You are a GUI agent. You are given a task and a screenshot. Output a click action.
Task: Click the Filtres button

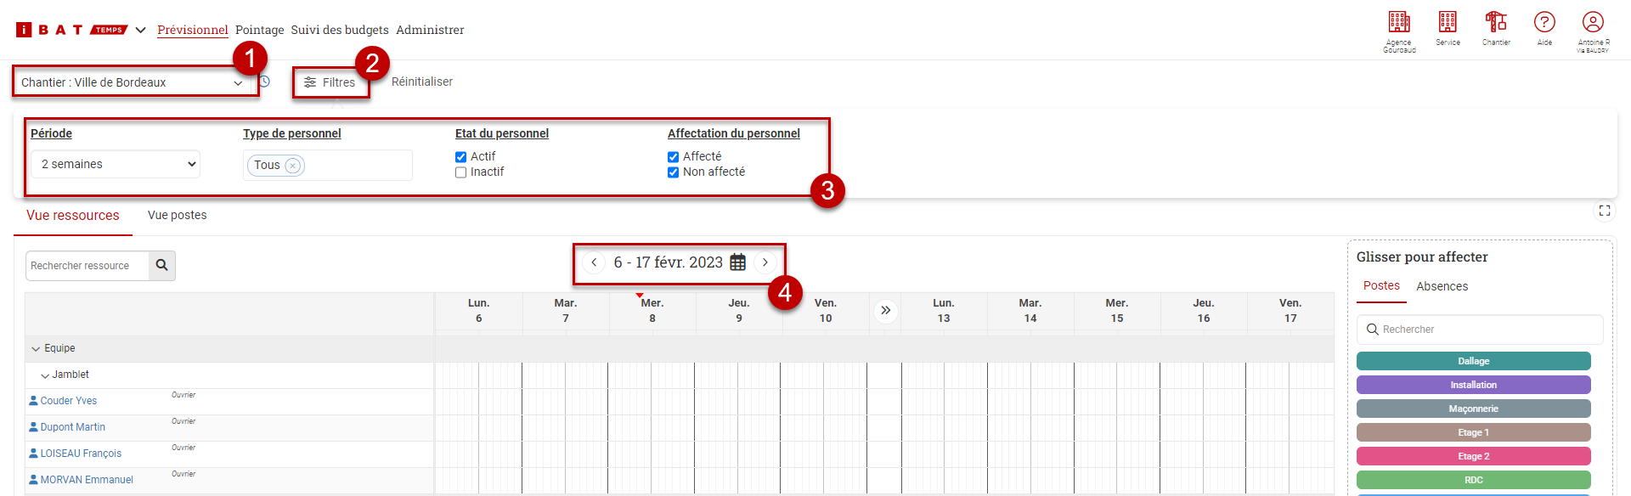pyautogui.click(x=330, y=82)
